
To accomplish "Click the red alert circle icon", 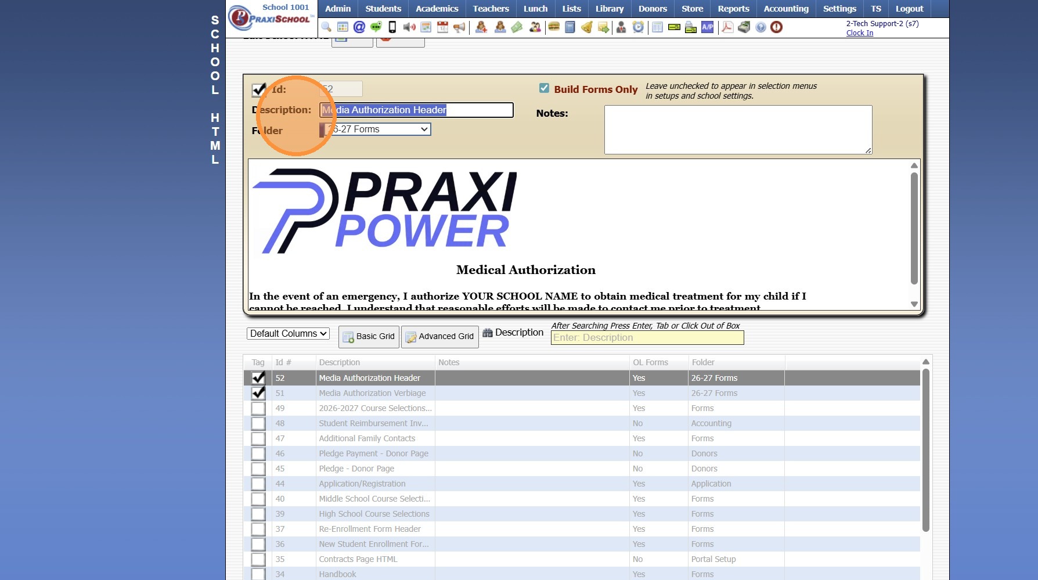I will coord(777,27).
